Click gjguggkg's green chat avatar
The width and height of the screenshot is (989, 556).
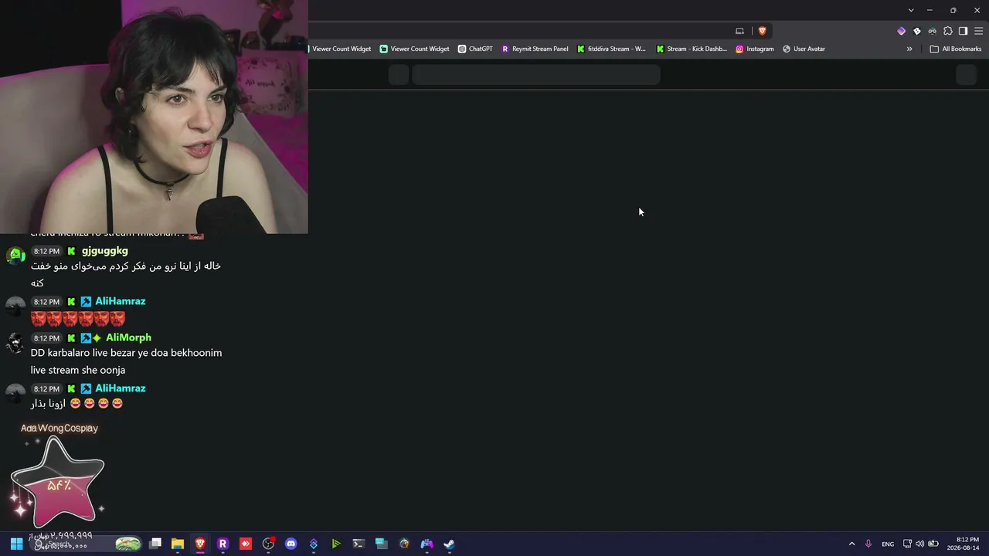[15, 255]
